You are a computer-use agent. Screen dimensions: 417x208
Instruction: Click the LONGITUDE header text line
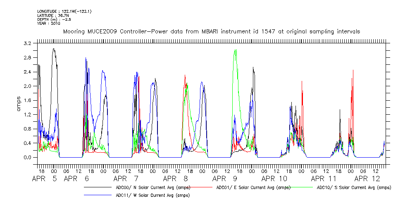(64, 11)
